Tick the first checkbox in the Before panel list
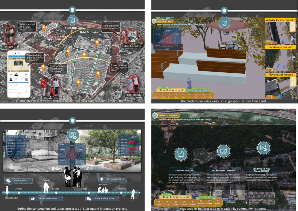 coord(7,140)
